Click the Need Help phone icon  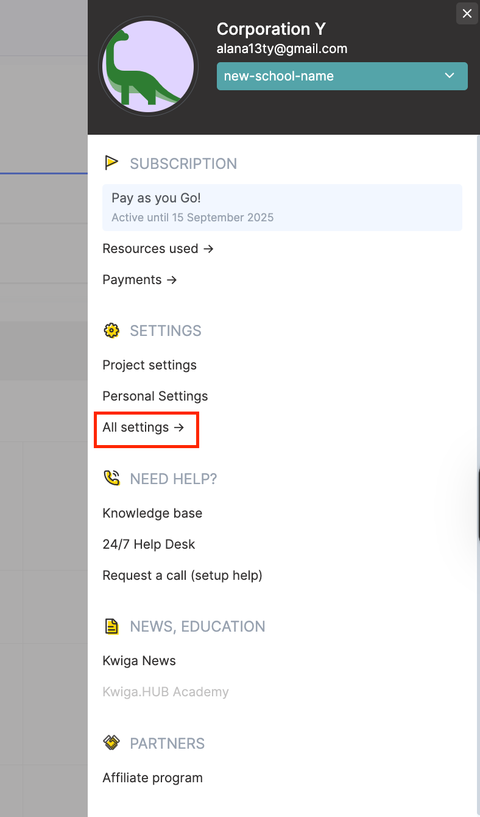tap(111, 479)
